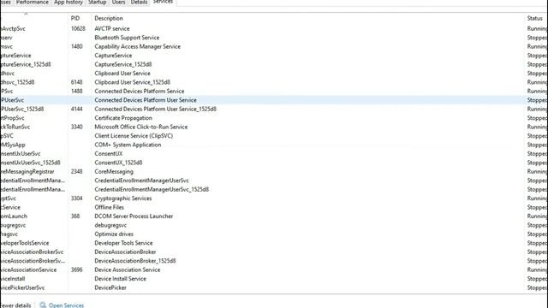Select the CaptureService_1525d8 description

[x=123, y=64]
